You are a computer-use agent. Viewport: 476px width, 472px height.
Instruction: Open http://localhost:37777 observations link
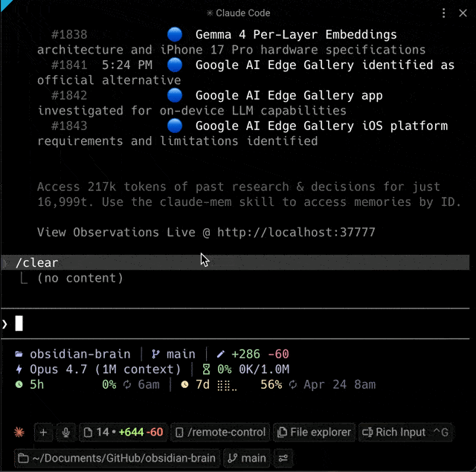(296, 233)
